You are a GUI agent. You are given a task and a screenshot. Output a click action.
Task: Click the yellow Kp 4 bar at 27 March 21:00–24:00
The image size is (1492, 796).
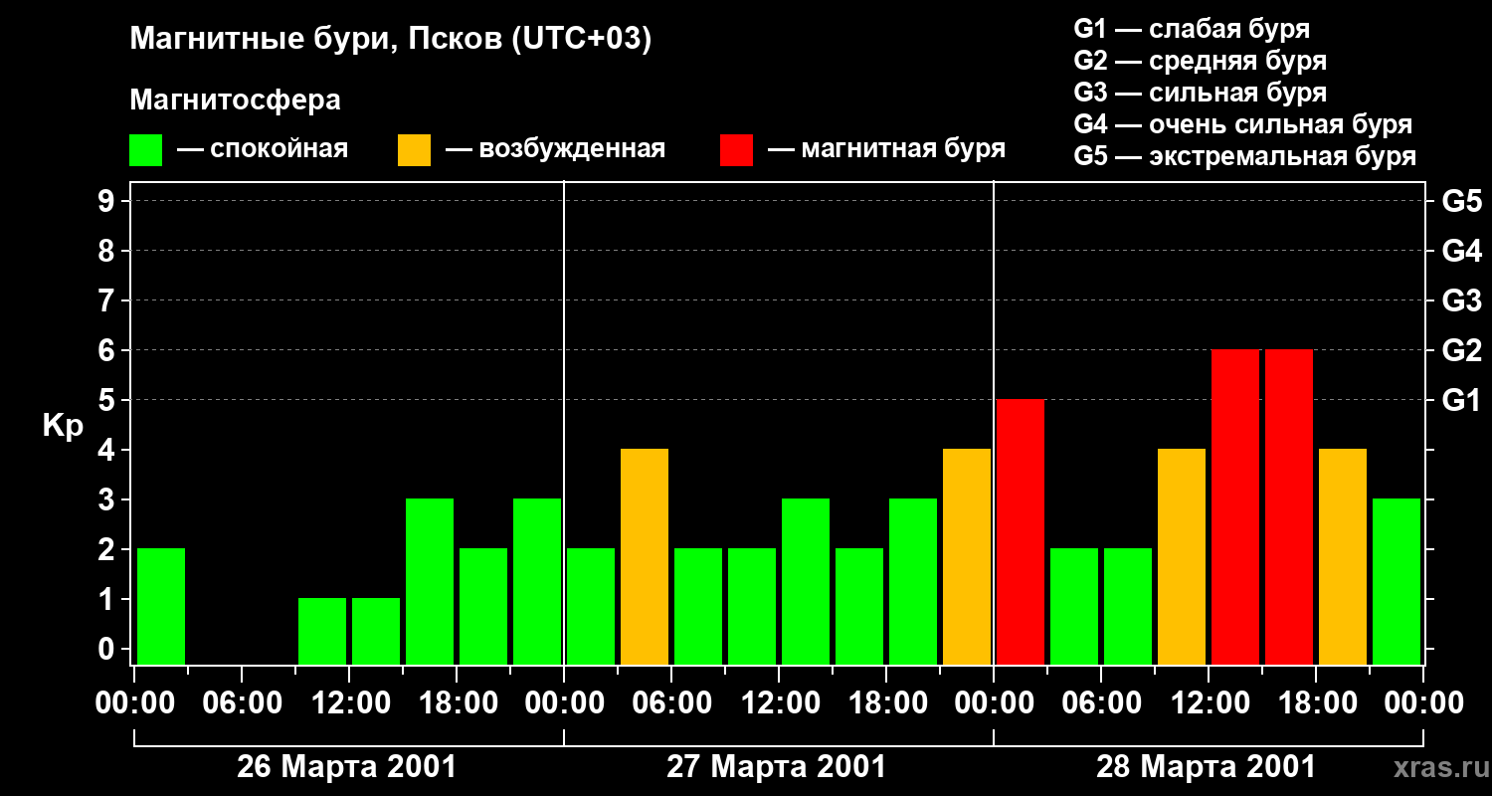pos(967,556)
